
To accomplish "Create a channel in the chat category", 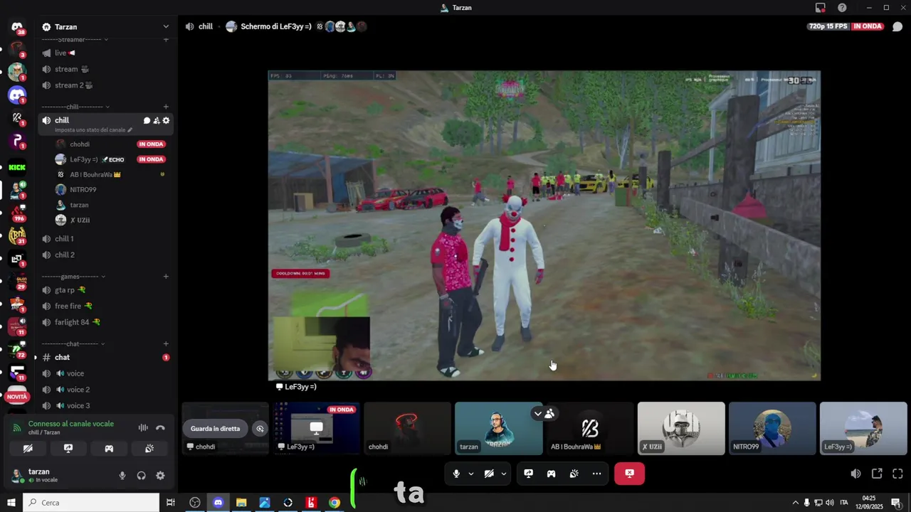I will [x=166, y=343].
